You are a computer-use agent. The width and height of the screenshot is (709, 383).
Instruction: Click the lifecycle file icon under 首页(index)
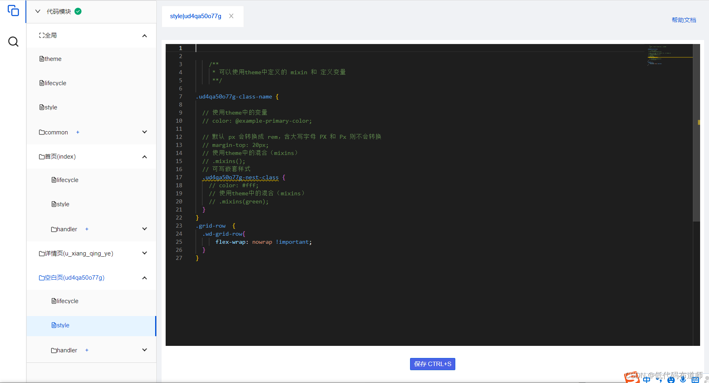click(54, 180)
